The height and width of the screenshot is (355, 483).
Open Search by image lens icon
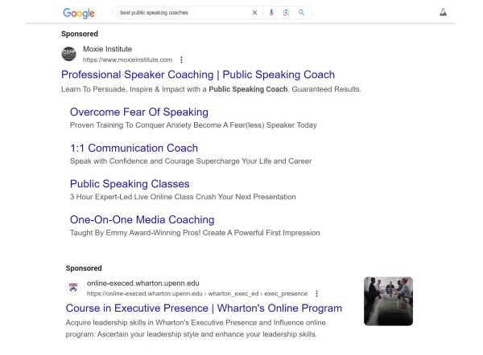[287, 13]
